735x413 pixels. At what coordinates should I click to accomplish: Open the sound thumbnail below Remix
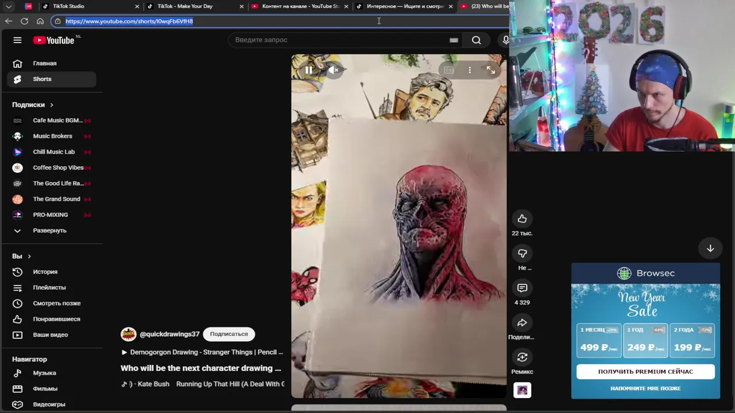click(x=522, y=390)
